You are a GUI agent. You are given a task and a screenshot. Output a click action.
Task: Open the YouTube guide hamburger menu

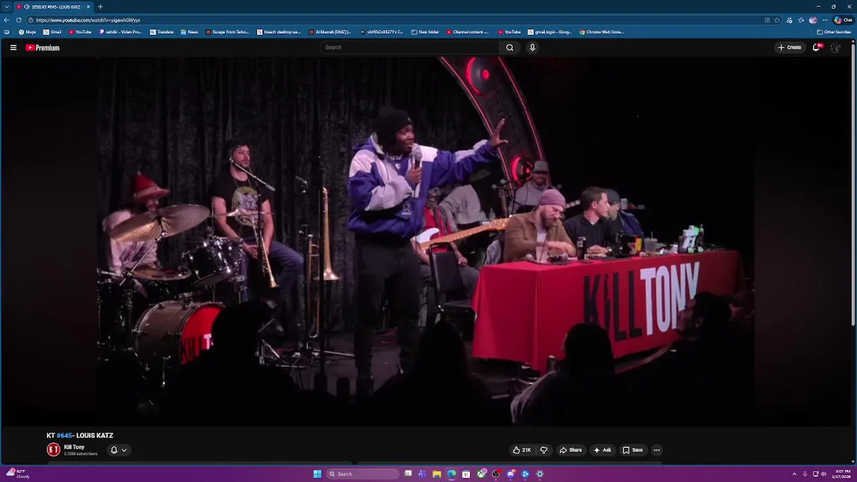point(13,48)
